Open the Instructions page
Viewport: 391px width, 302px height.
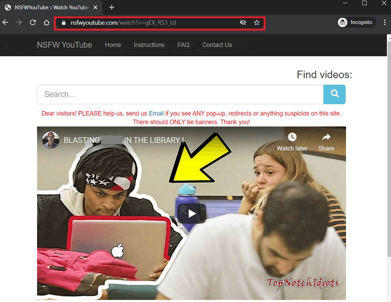[149, 45]
